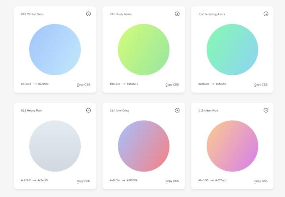This screenshot has height=197, width=285.
Task: Select the '013 Heavy Rain' title
Action: pos(31,111)
